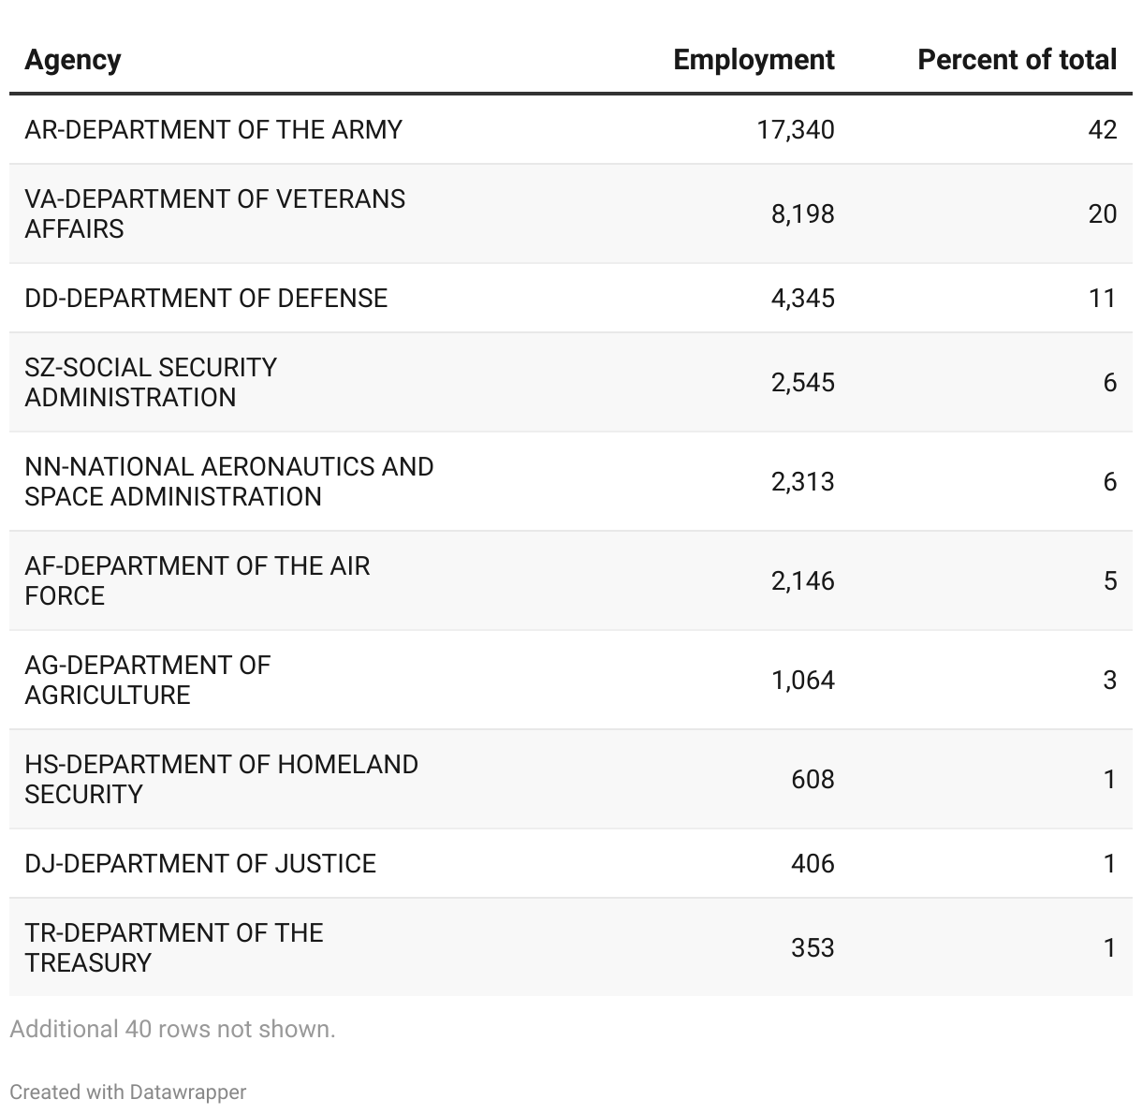Click VA-Department of Veterans Affairs agency name
Viewport: 1142px width, 1114px height.
(x=214, y=213)
